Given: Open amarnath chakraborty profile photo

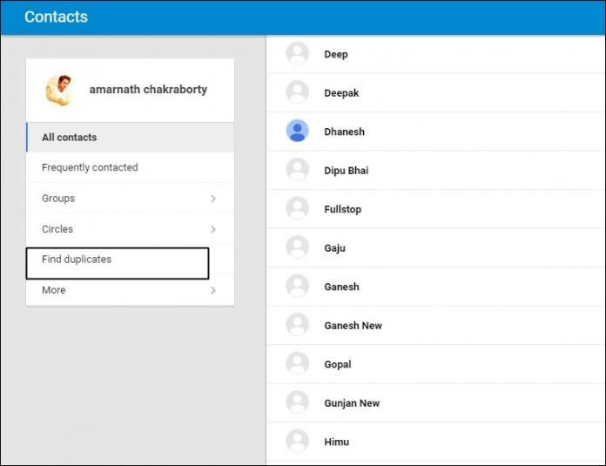Looking at the screenshot, I should pyautogui.click(x=58, y=90).
